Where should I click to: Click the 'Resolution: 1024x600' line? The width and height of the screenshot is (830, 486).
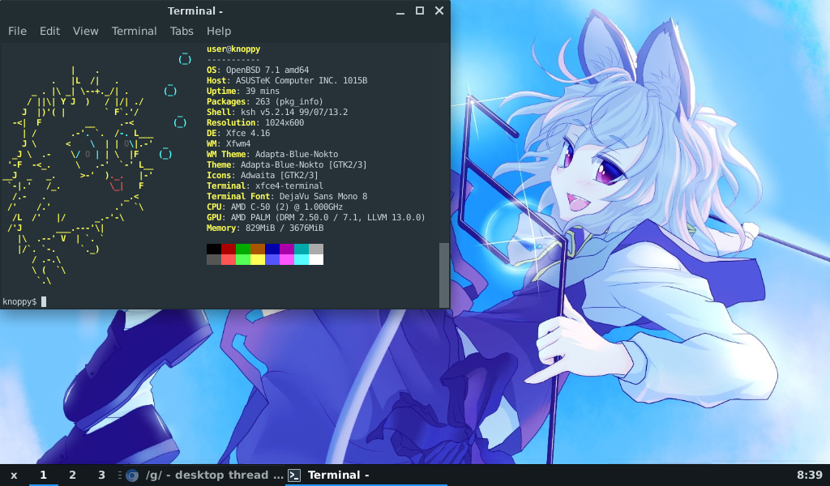coord(255,122)
